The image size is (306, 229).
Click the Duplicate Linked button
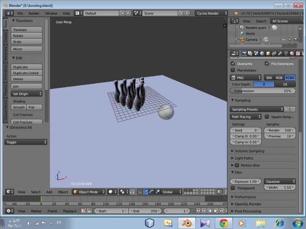click(x=26, y=73)
